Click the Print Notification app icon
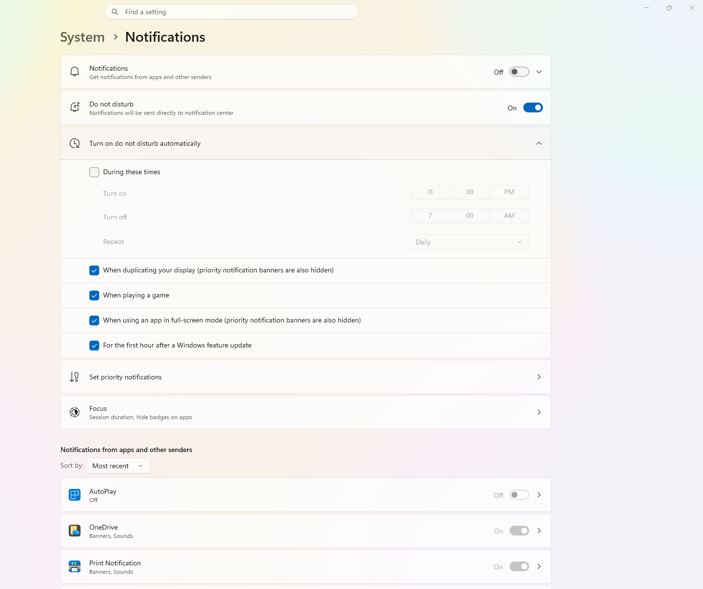This screenshot has height=589, width=703. (x=75, y=566)
